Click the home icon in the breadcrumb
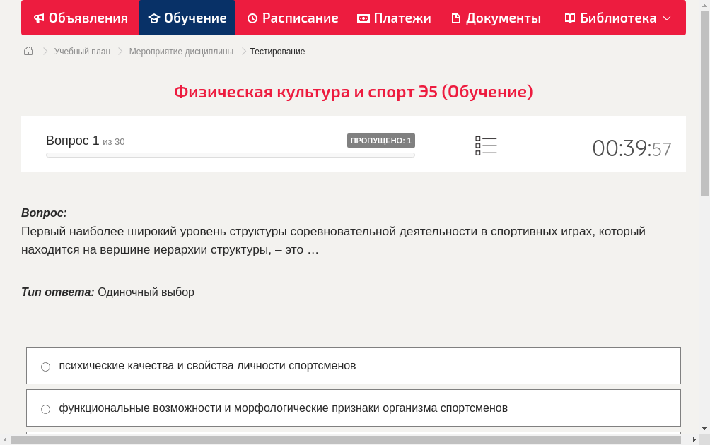Image resolution: width=710 pixels, height=445 pixels. [28, 51]
